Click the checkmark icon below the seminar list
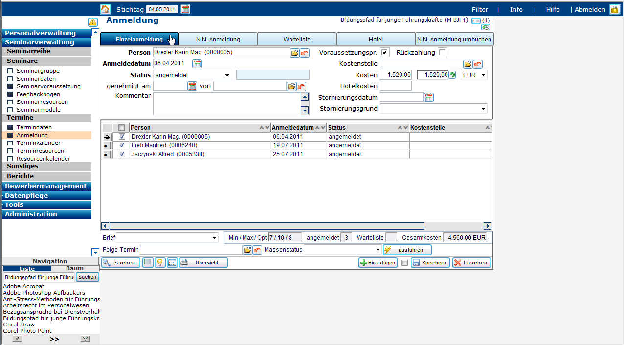Screen dimensions: 624x345 17,339
